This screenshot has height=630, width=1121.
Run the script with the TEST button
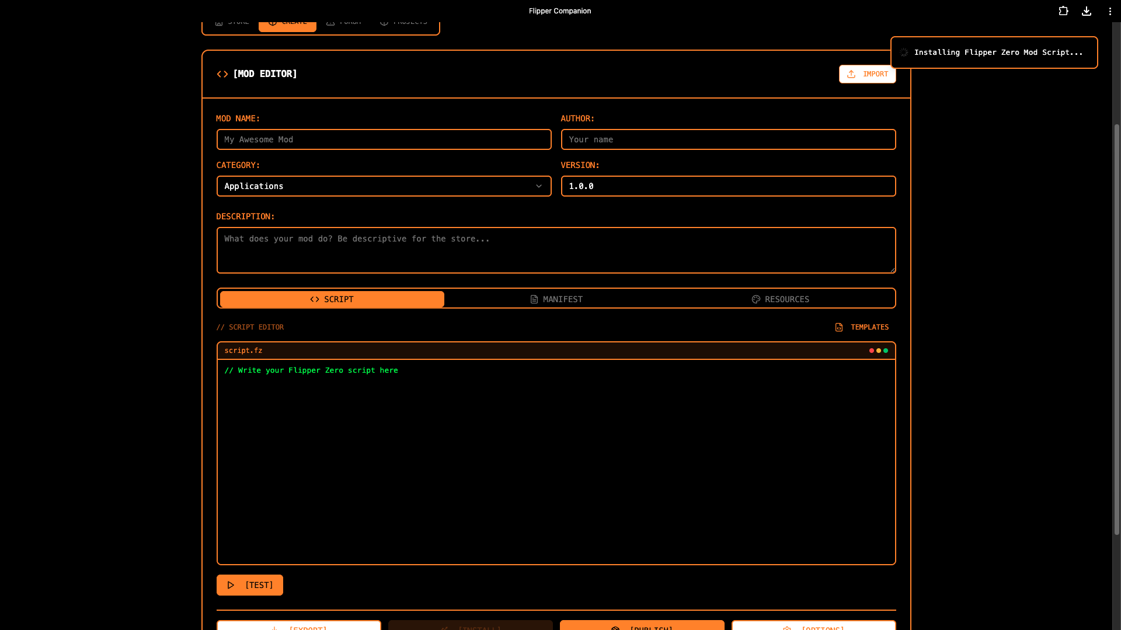point(249,585)
